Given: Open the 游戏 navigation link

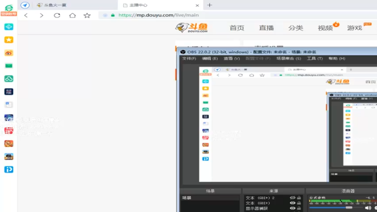Looking at the screenshot, I should click(x=355, y=28).
